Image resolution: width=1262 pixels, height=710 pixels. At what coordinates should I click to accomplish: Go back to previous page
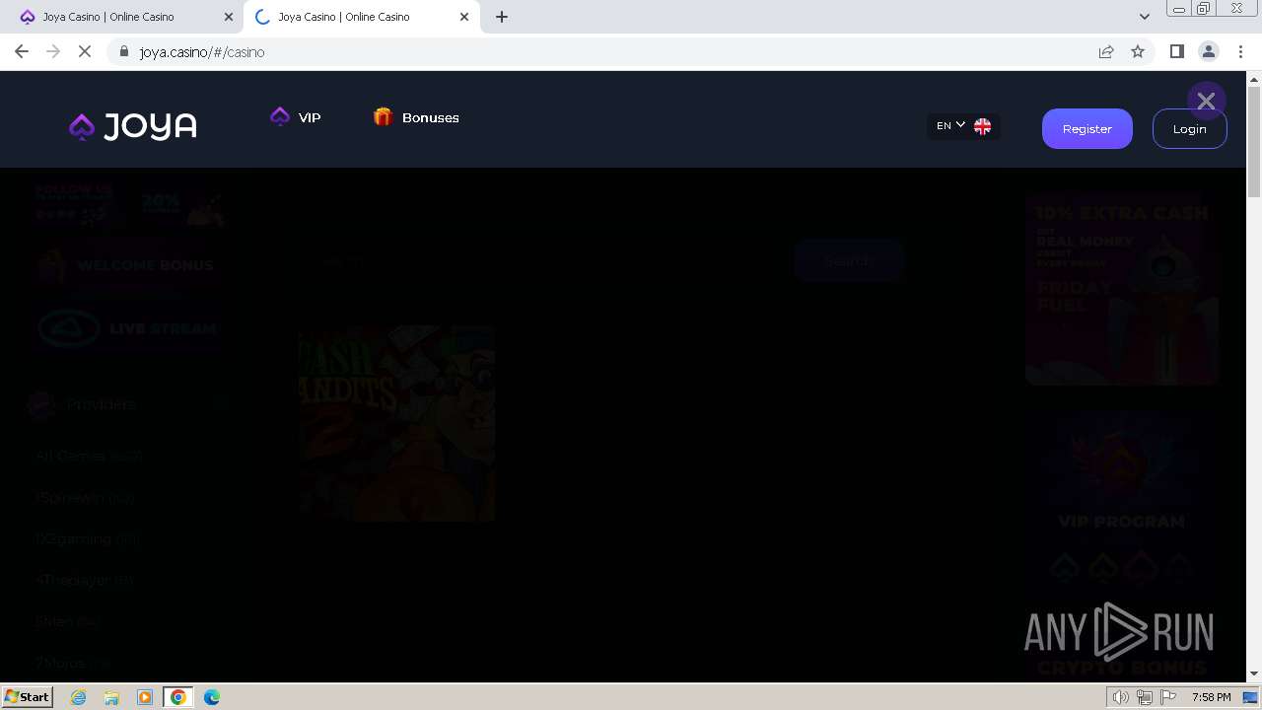(22, 52)
